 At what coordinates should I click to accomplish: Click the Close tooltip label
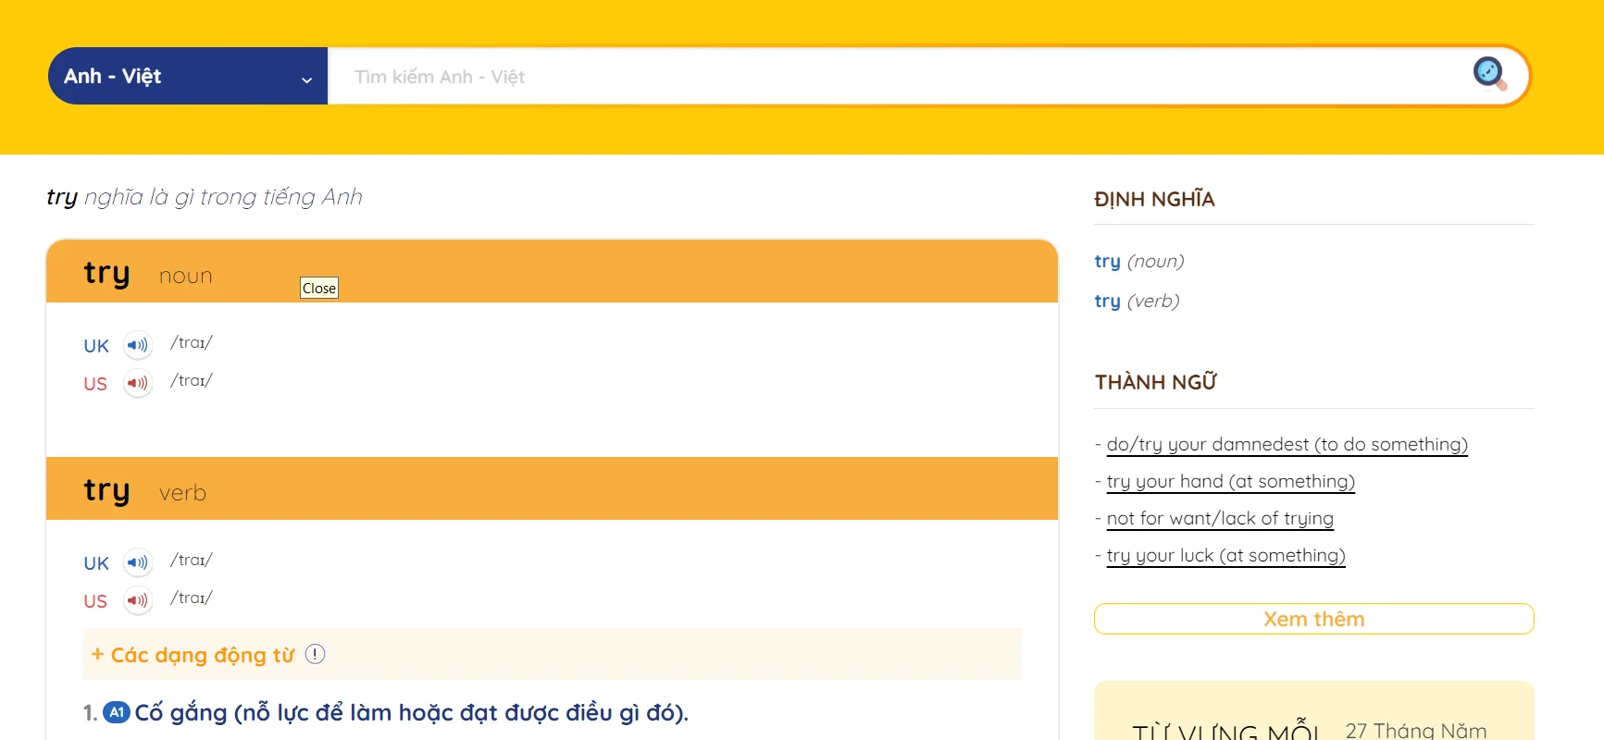pos(319,288)
